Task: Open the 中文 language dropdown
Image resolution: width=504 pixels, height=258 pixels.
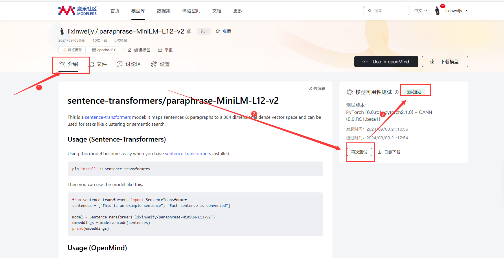Action: coord(420,11)
